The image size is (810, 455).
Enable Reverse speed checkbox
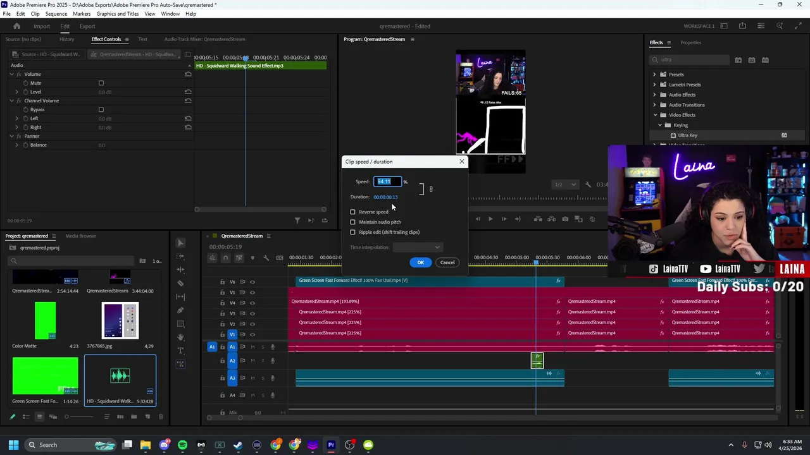coord(353,212)
